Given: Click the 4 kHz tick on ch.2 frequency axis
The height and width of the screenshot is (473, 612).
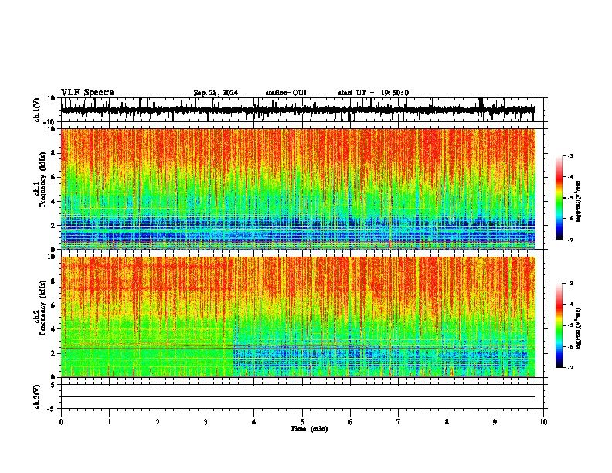Looking at the screenshot, I should tap(54, 329).
